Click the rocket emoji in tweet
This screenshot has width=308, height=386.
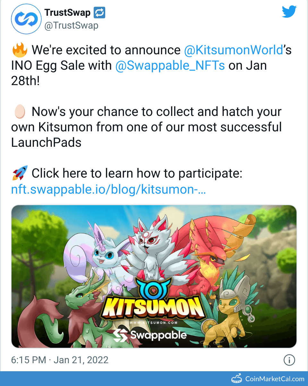click(20, 173)
